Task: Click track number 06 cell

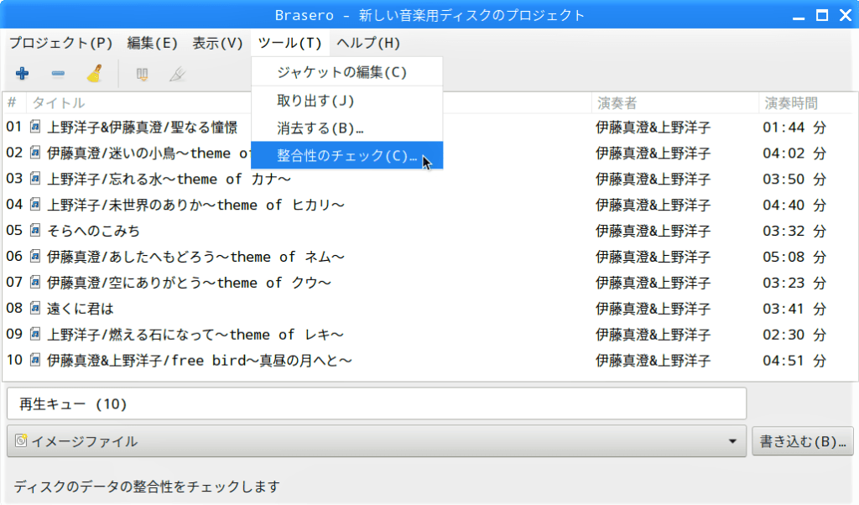Action: 14,257
